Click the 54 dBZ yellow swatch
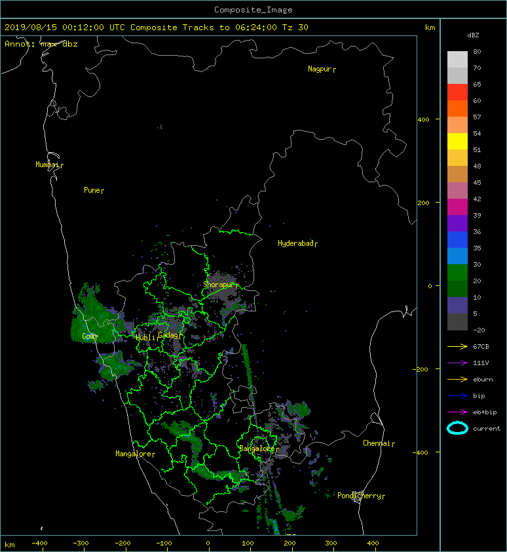This screenshot has height=552, width=507. pos(457,141)
